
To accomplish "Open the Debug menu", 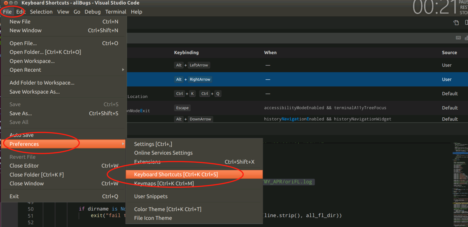I will coord(93,12).
